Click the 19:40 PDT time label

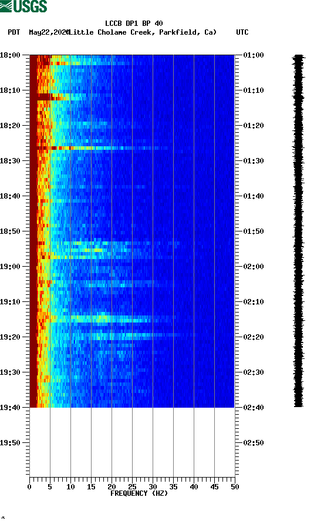pos(10,407)
